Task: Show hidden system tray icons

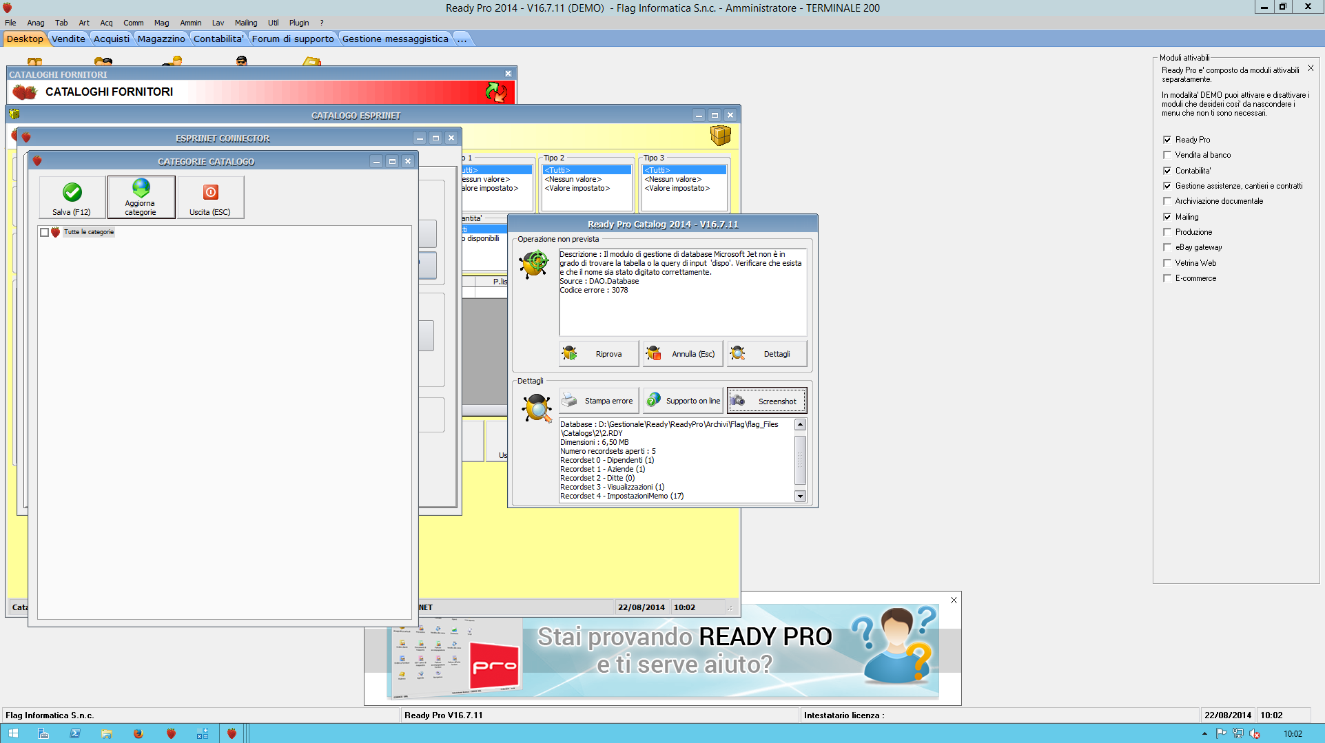Action: coord(1204,734)
